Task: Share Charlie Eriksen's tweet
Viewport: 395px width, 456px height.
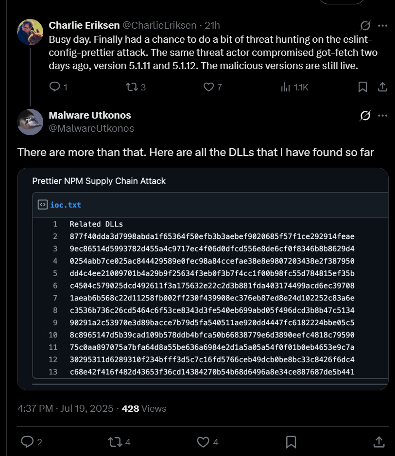Action: click(x=382, y=87)
